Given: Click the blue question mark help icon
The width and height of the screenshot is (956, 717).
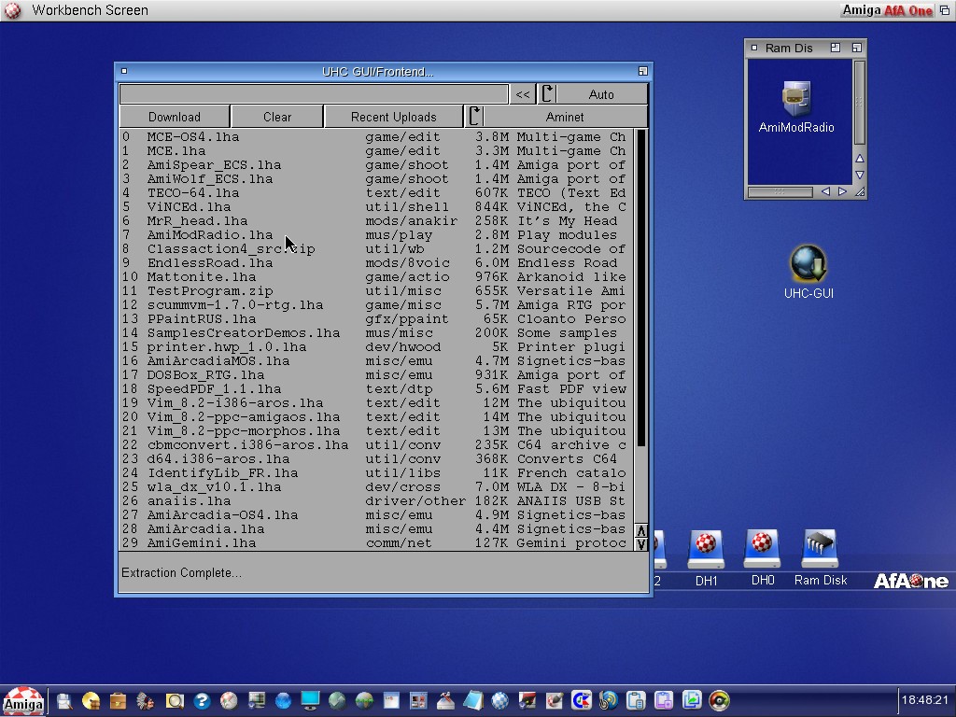Looking at the screenshot, I should pos(202,700).
